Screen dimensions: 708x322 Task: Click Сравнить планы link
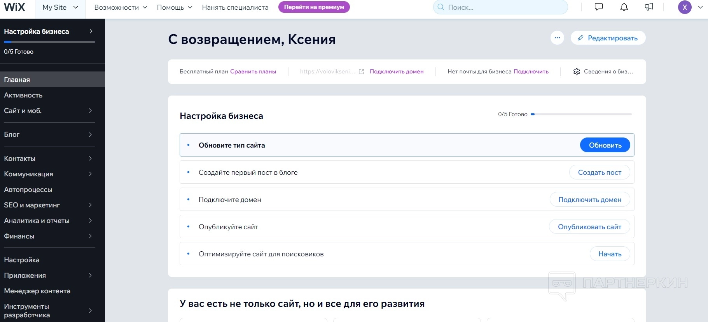[x=253, y=71]
